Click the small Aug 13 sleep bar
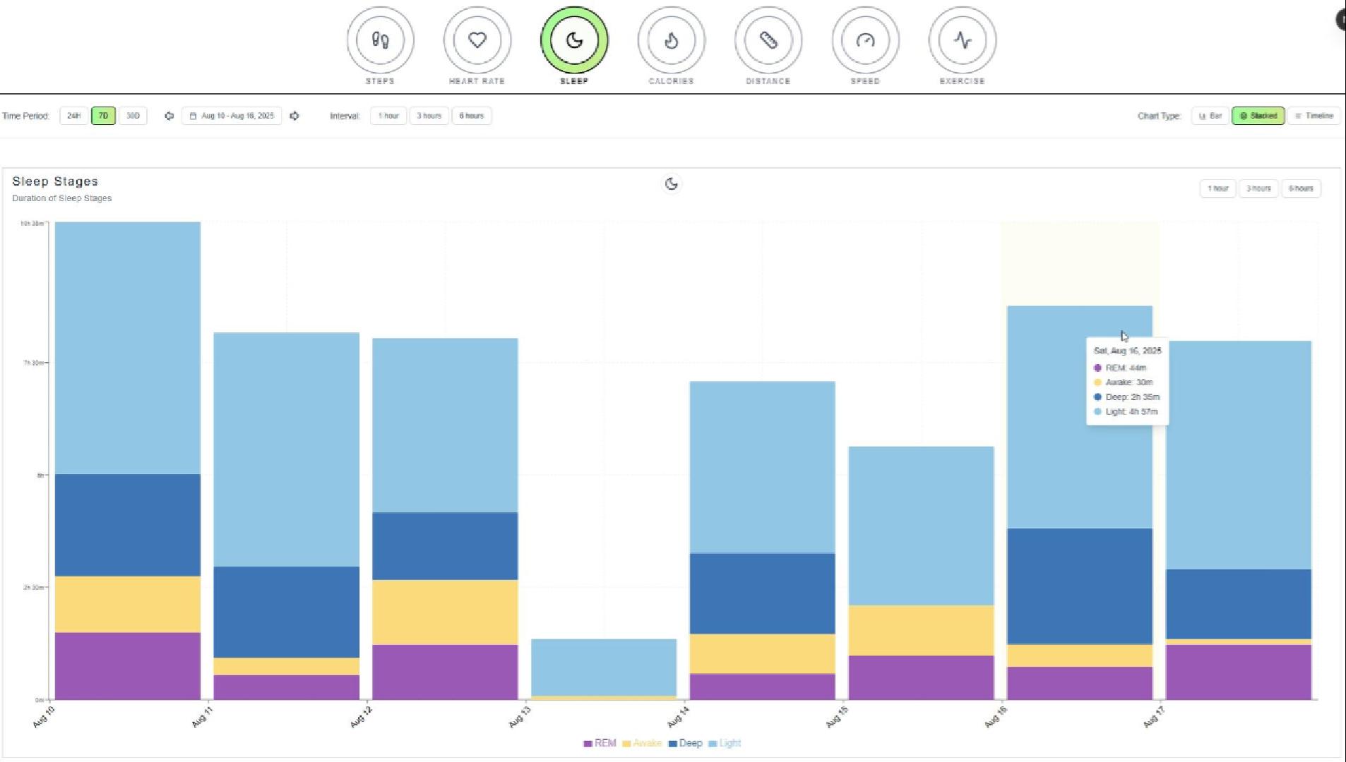Image resolution: width=1346 pixels, height=762 pixels. coord(603,667)
